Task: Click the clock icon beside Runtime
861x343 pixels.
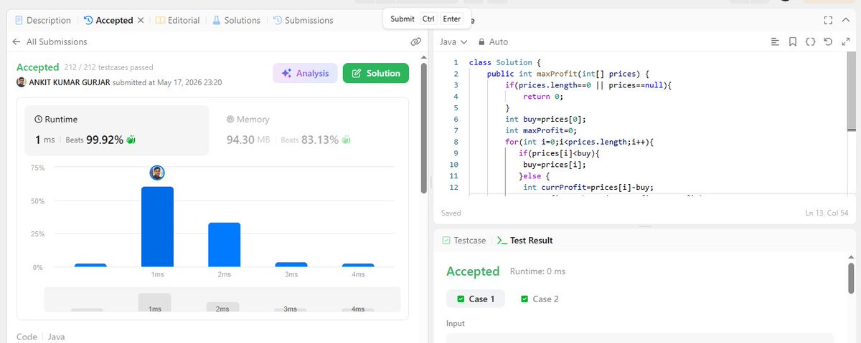Action: pyautogui.click(x=38, y=120)
